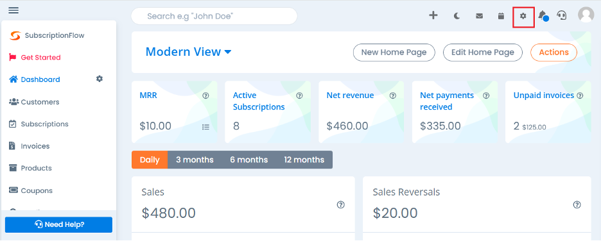Select the 3 months tab
This screenshot has width=601, height=241.
click(195, 160)
